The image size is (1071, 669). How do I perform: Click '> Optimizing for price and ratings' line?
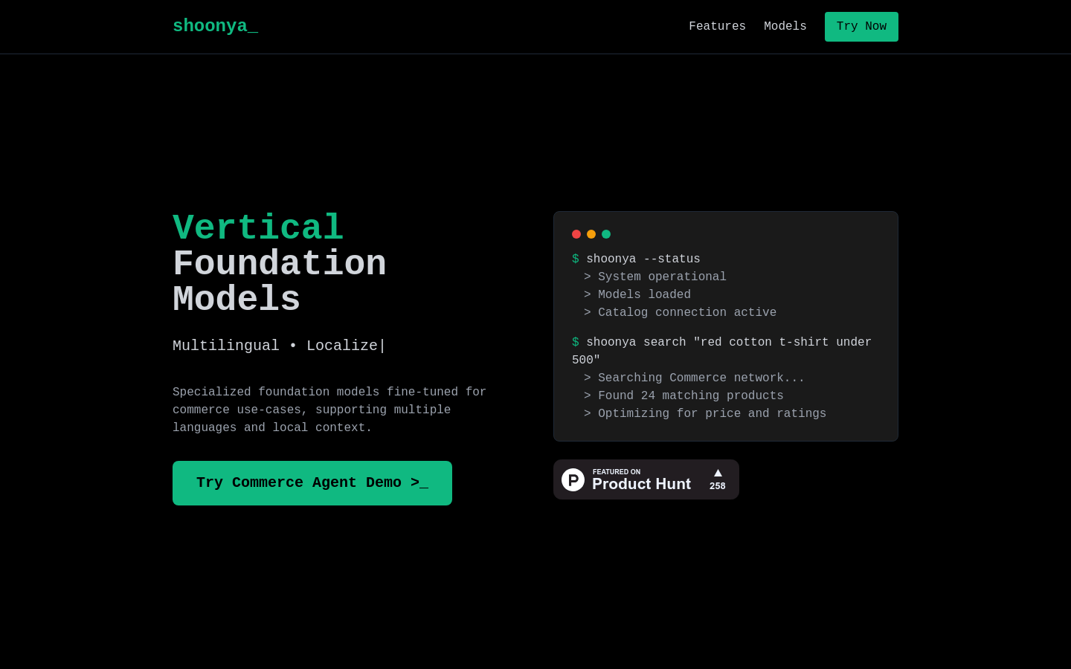coord(705,413)
